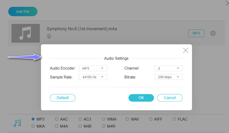The image size is (229, 133).
Task: Pick the M4R format option
Action: (104, 126)
